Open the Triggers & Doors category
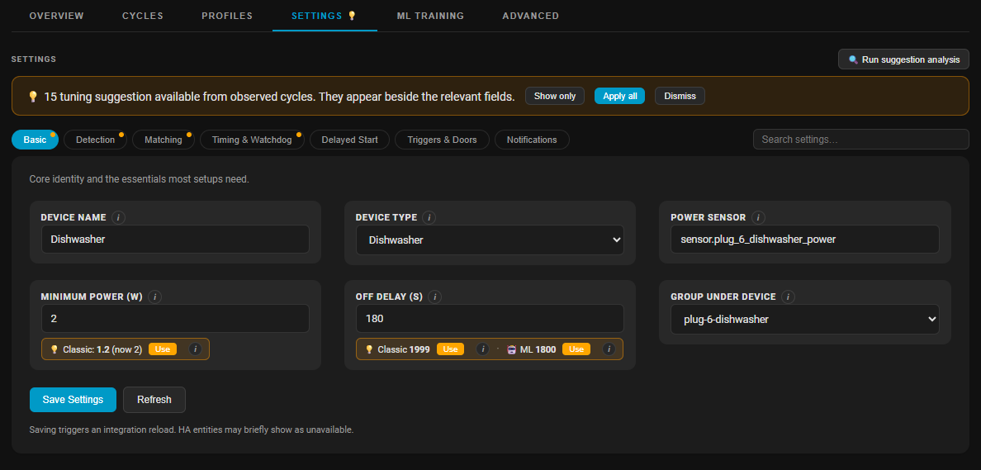Screen dimensions: 981x470 443,140
